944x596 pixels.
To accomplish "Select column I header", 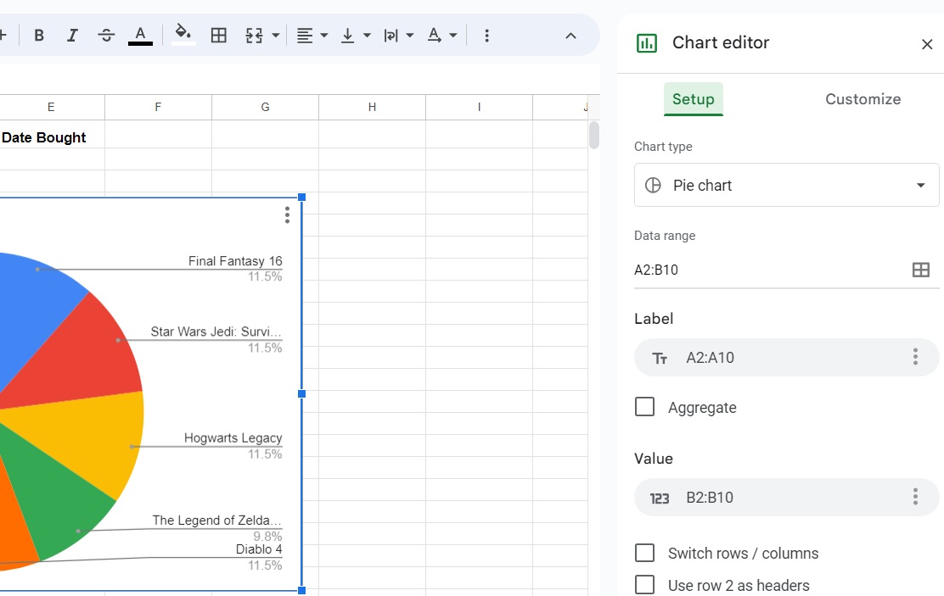I will tap(480, 107).
